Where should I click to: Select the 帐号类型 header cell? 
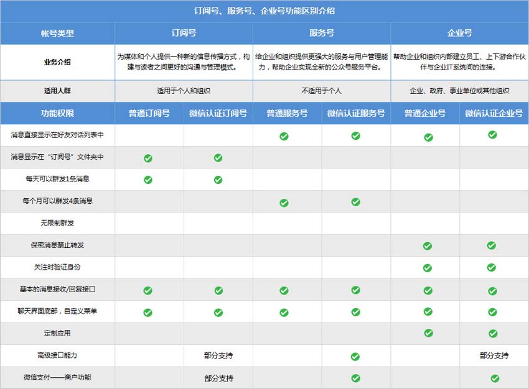pos(57,34)
